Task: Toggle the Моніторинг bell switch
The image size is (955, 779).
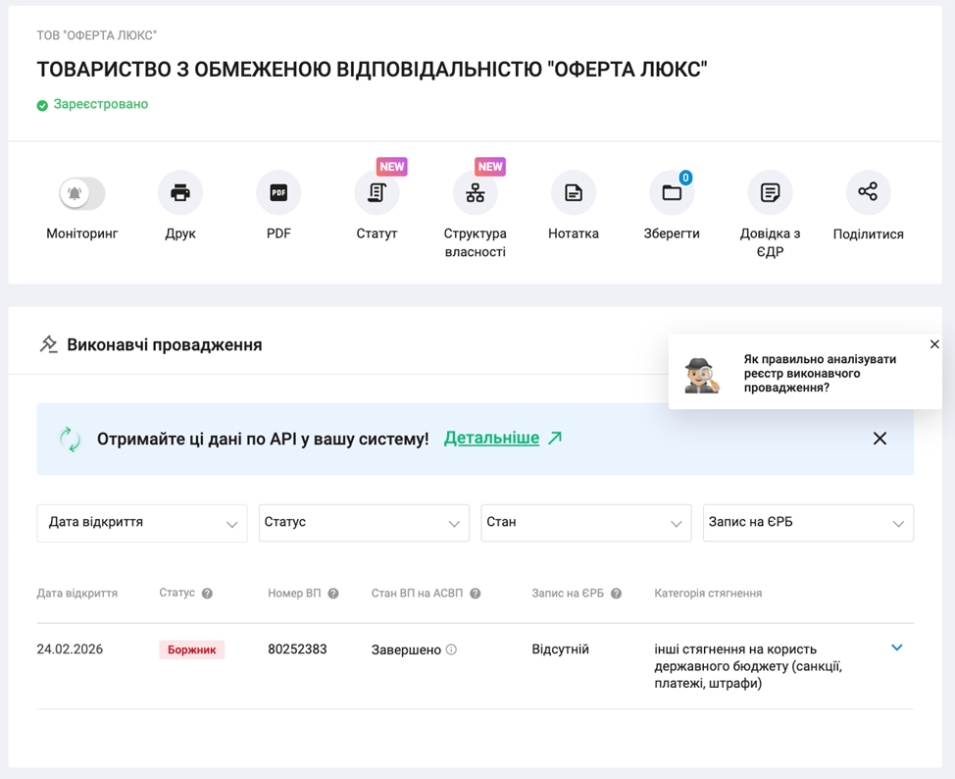Action: (81, 193)
